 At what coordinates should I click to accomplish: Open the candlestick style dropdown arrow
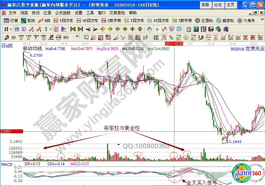50,29
